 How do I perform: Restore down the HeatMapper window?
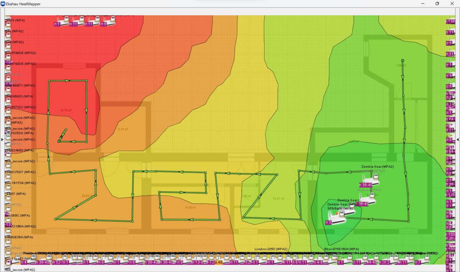[x=437, y=3]
